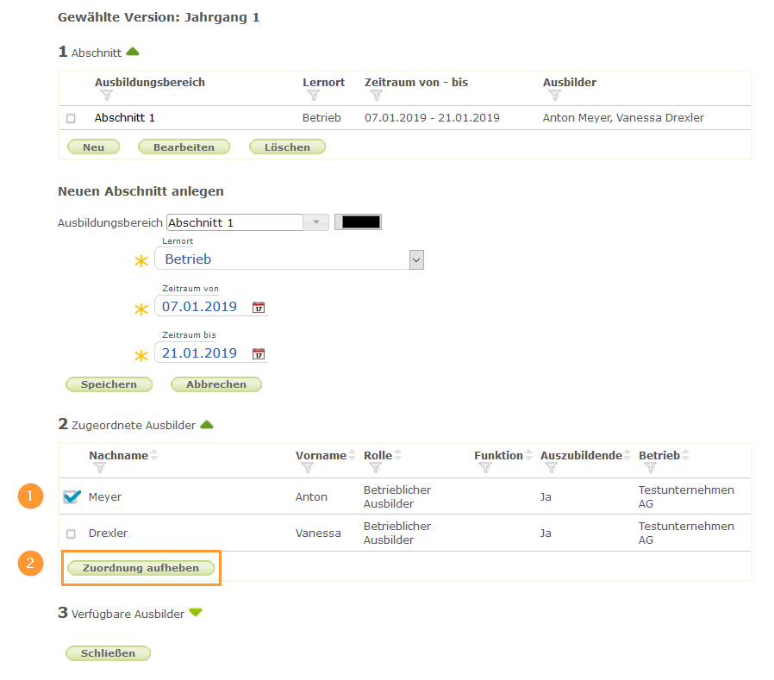
Task: Check the checkbox next to Abschnitt 1
Action: (72, 118)
